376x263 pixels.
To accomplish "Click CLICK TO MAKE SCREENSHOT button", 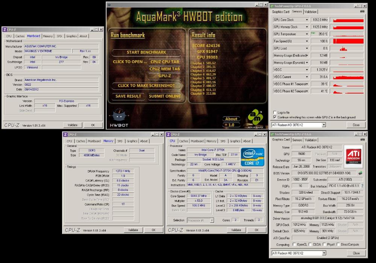I will click(146, 86).
